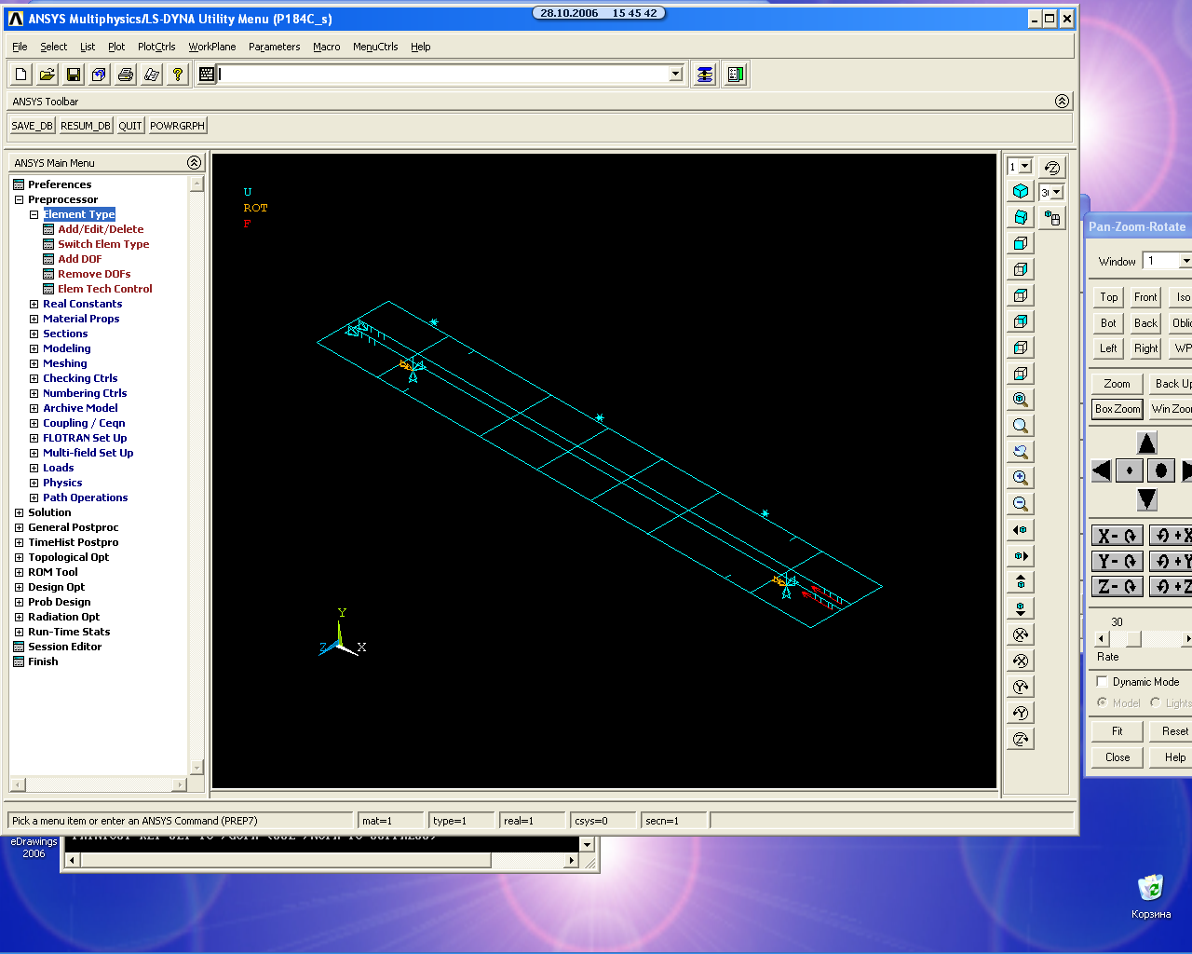The width and height of the screenshot is (1192, 954).
Task: Select the Isometric View cube icon
Action: 1021,191
